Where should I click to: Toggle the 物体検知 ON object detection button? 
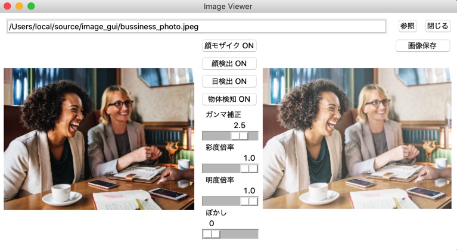pos(229,99)
